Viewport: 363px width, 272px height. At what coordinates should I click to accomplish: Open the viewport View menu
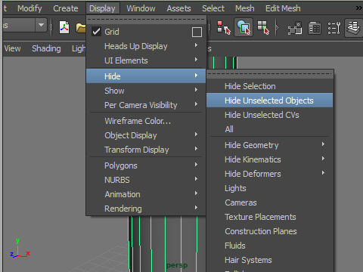pos(13,48)
